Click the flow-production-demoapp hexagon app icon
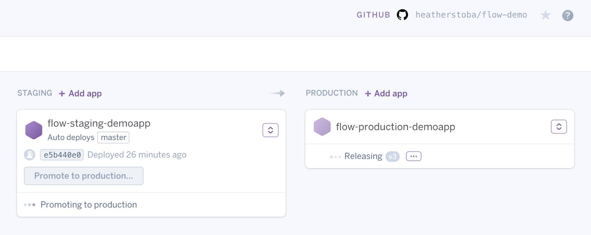This screenshot has height=235, width=591. (x=322, y=127)
